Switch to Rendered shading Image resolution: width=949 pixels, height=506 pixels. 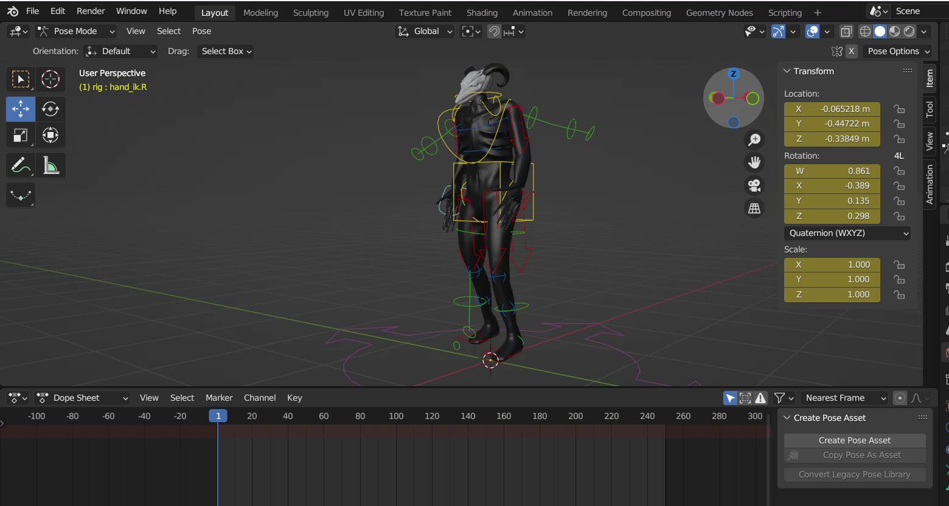coord(909,31)
